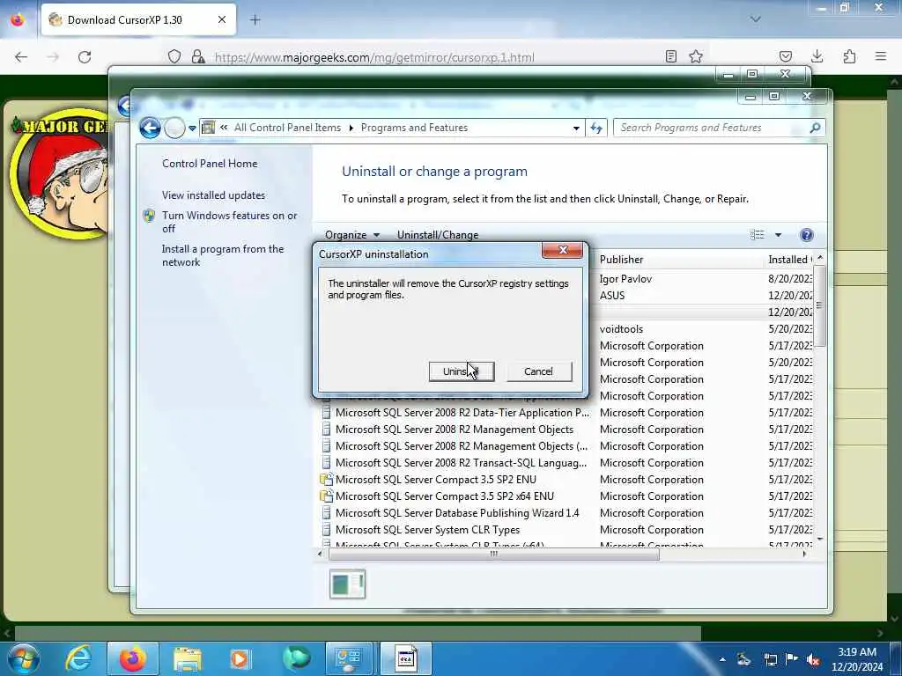
Task: List all Firefox tabs dropdown
Action: 755,19
